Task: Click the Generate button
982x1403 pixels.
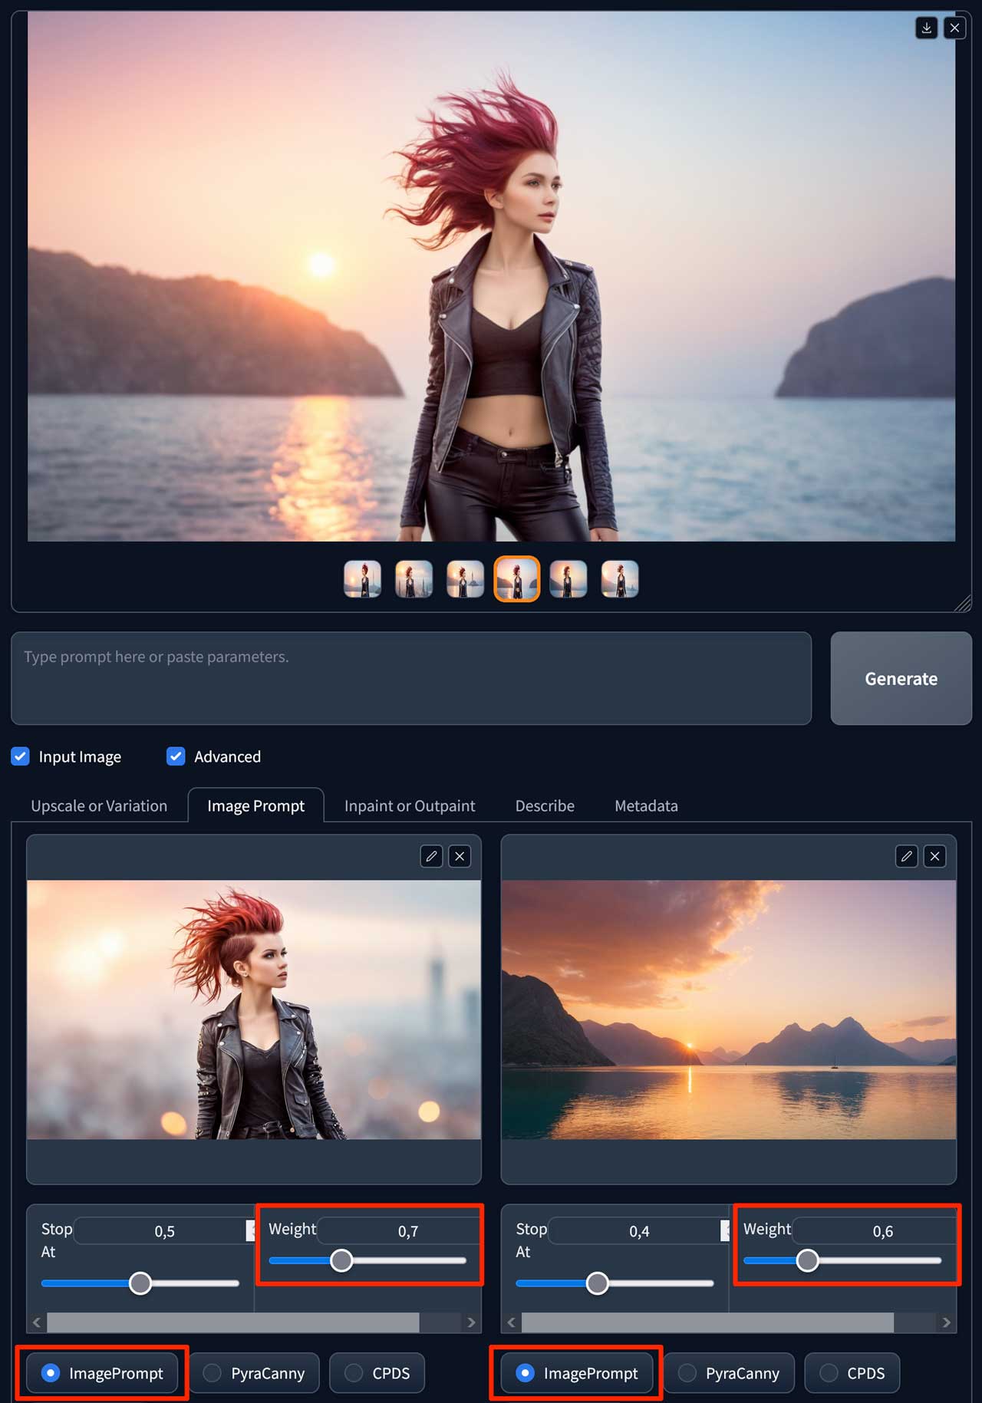Action: [x=901, y=678]
